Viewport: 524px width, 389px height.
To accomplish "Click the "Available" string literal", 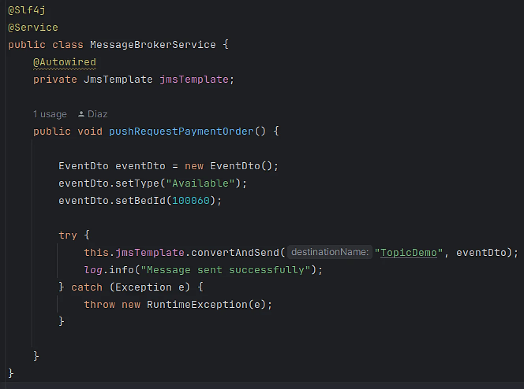I will tap(200, 183).
